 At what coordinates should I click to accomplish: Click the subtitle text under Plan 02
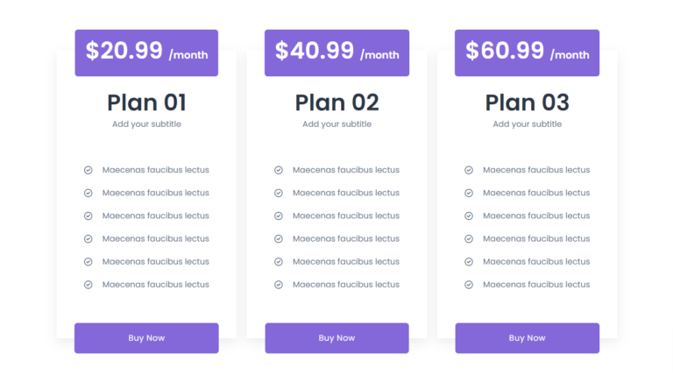(x=336, y=124)
